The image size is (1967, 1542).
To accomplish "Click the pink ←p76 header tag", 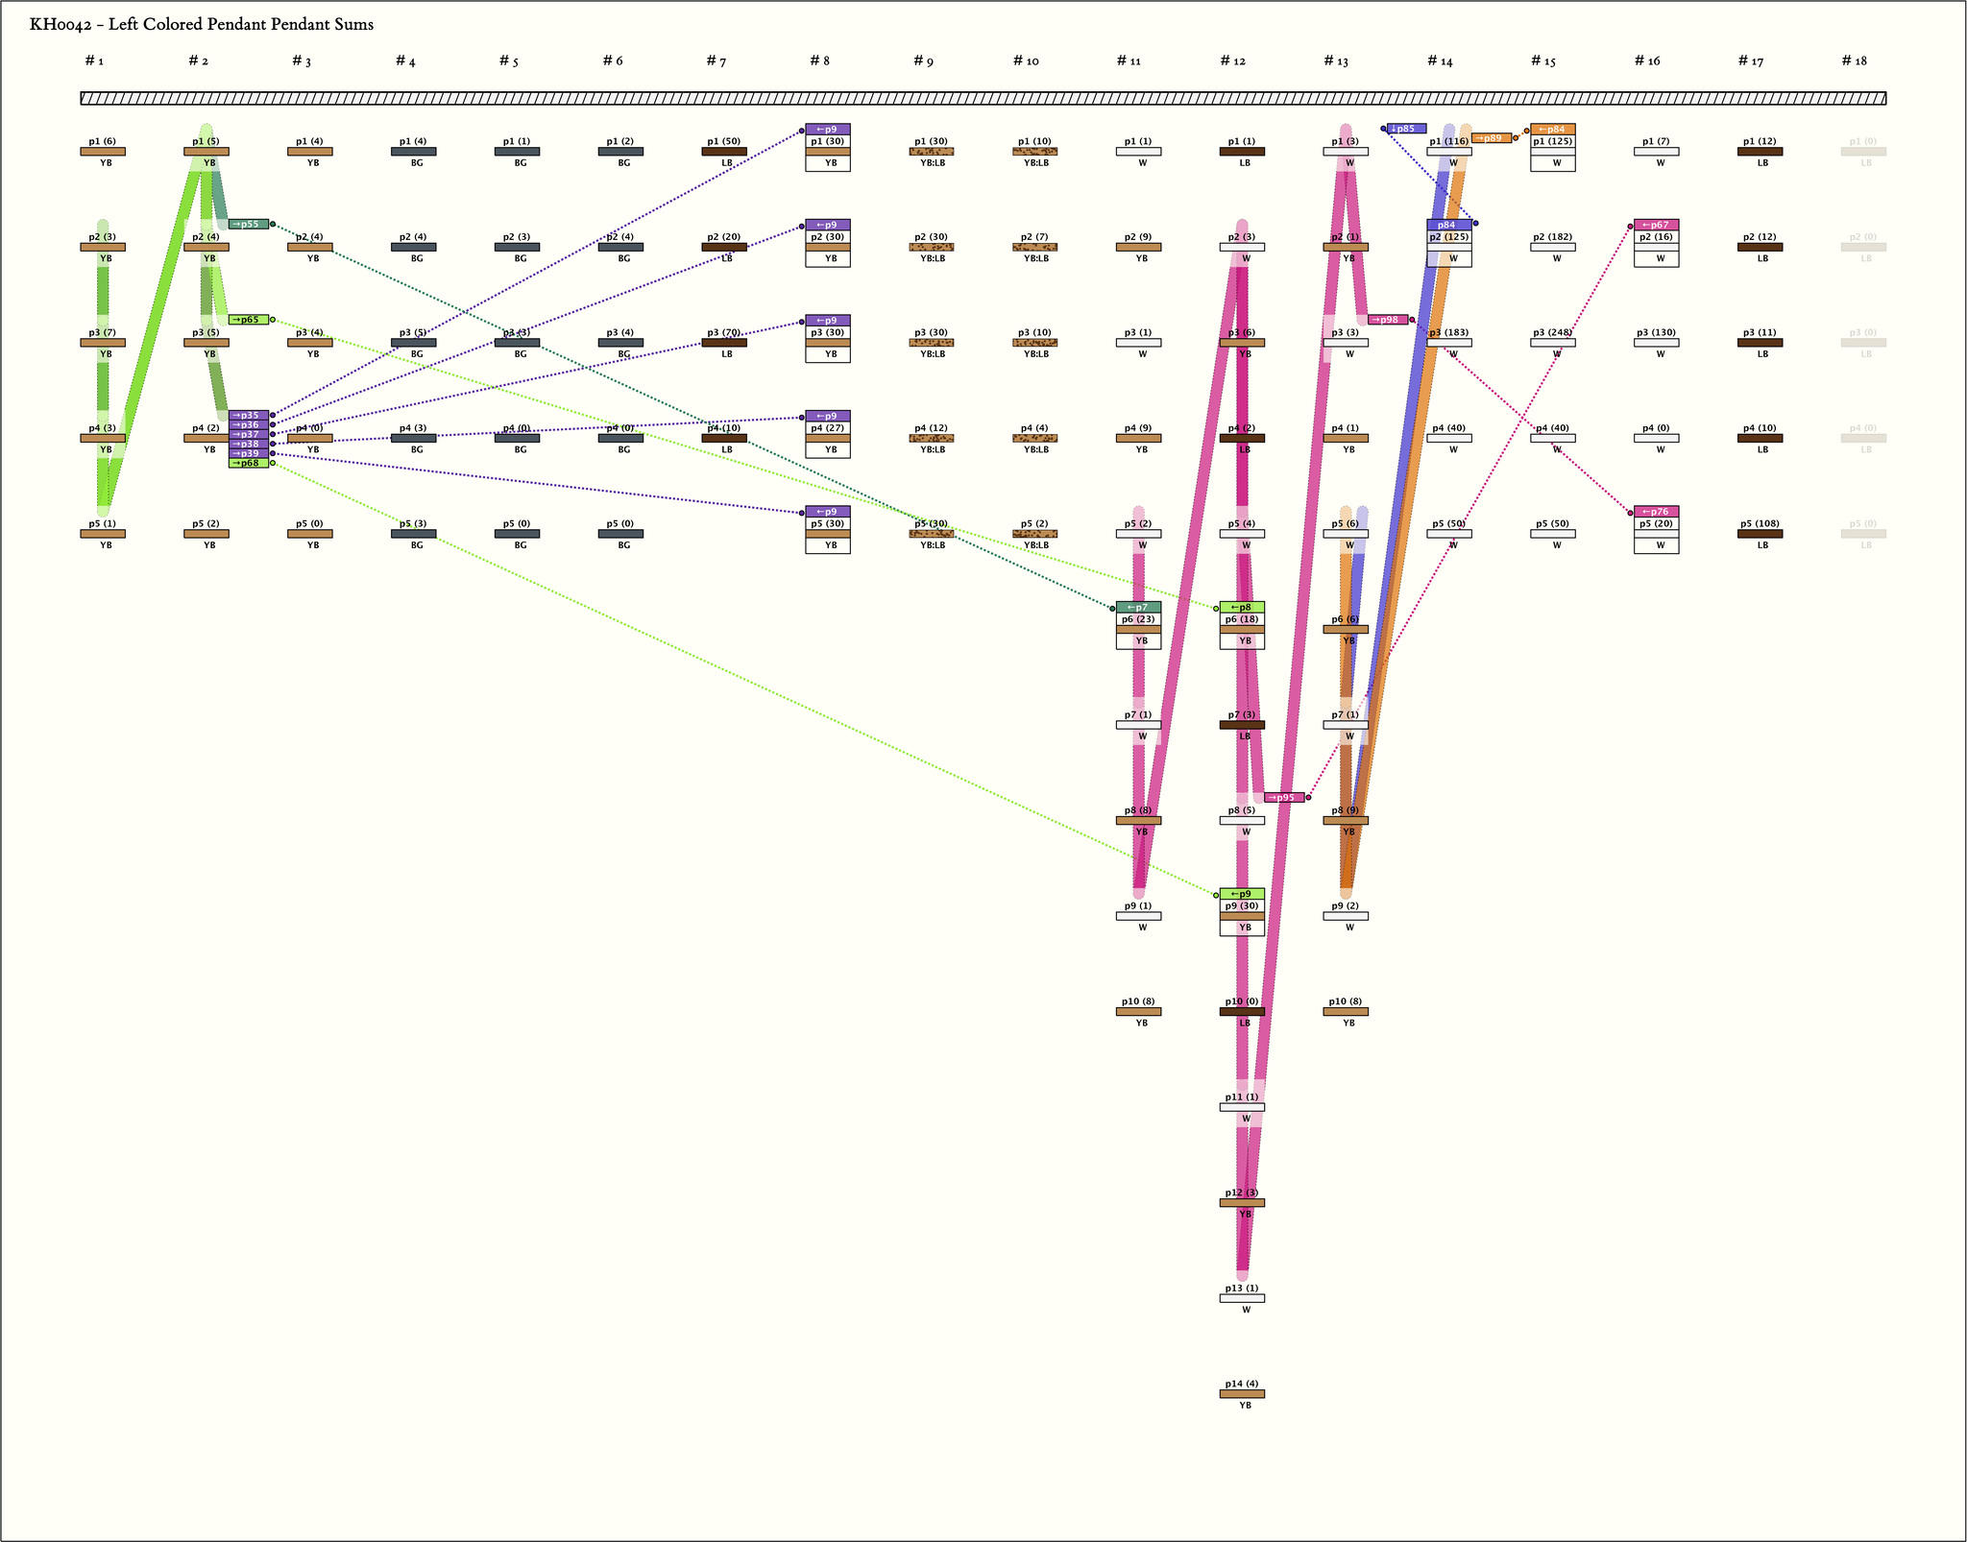I will pos(1656,512).
